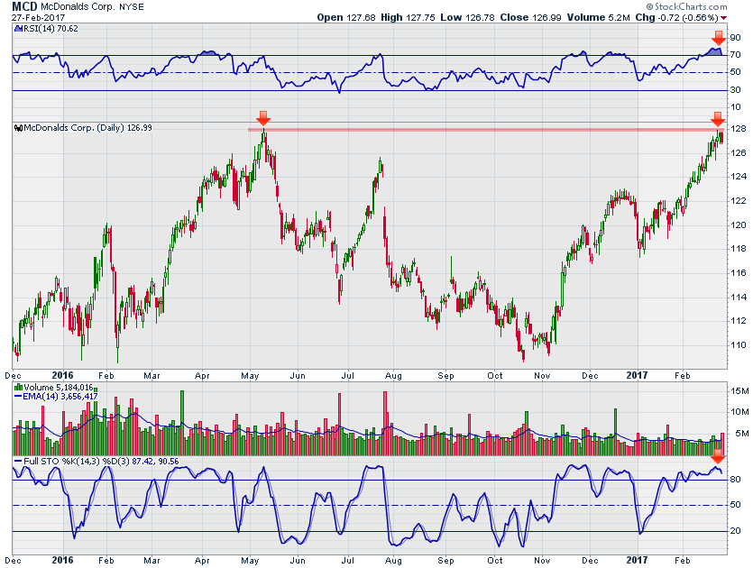Click the 122 price axis label

coord(739,201)
